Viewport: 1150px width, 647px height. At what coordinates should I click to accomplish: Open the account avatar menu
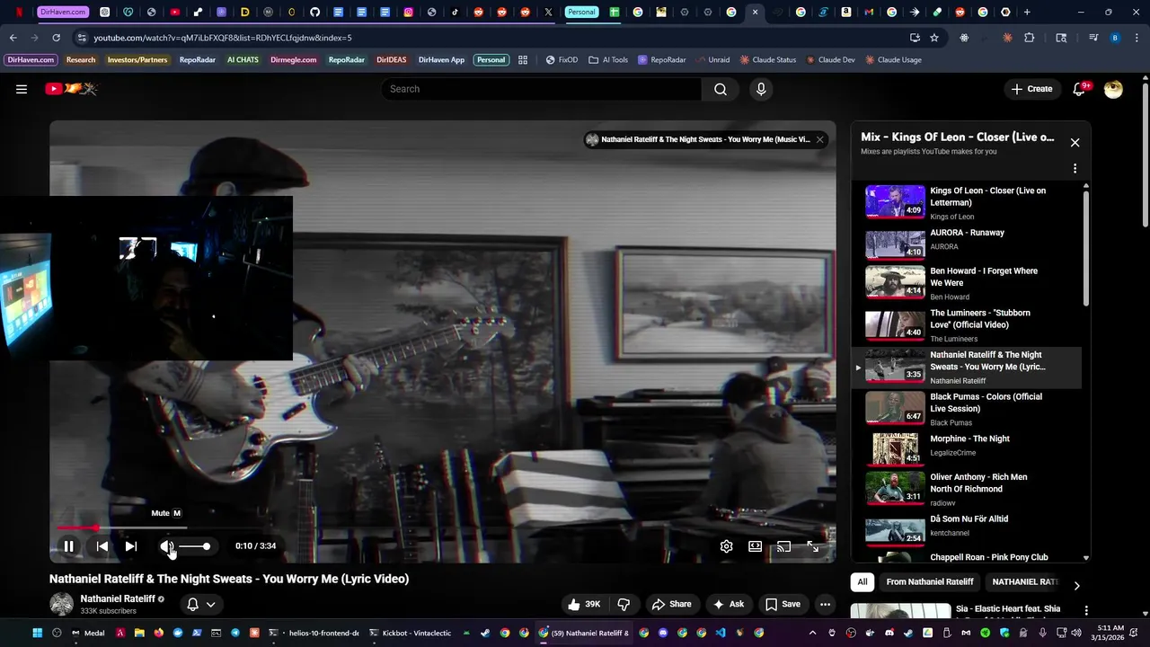1113,89
